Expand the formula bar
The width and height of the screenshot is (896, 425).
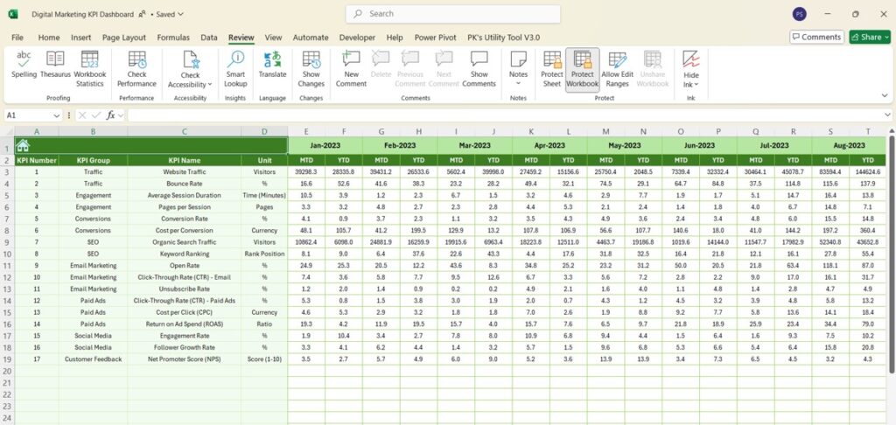(x=887, y=115)
